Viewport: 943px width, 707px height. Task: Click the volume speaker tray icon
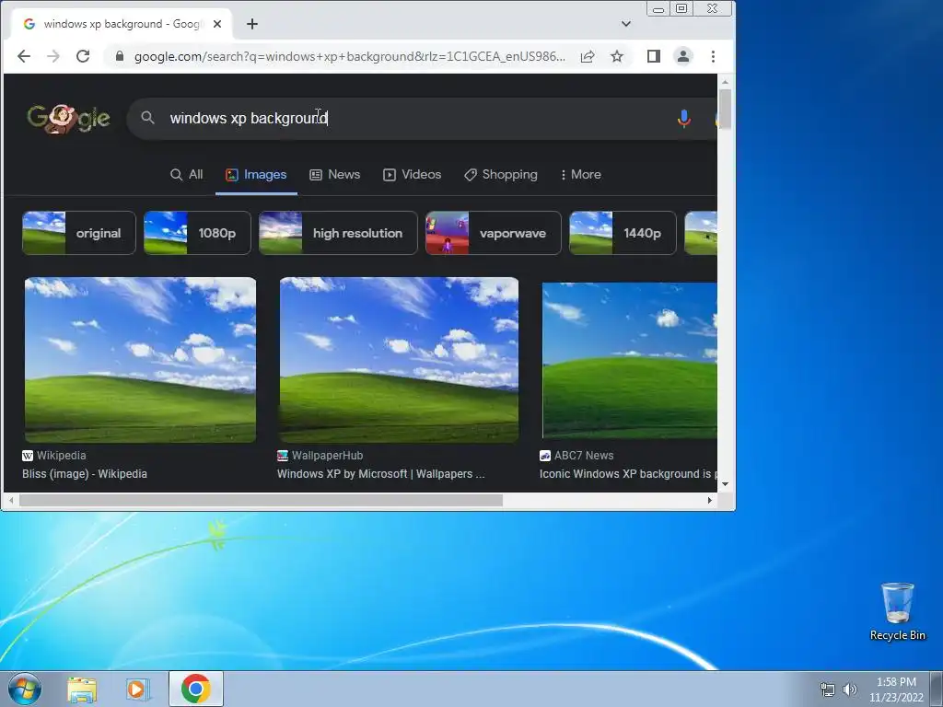tap(849, 690)
